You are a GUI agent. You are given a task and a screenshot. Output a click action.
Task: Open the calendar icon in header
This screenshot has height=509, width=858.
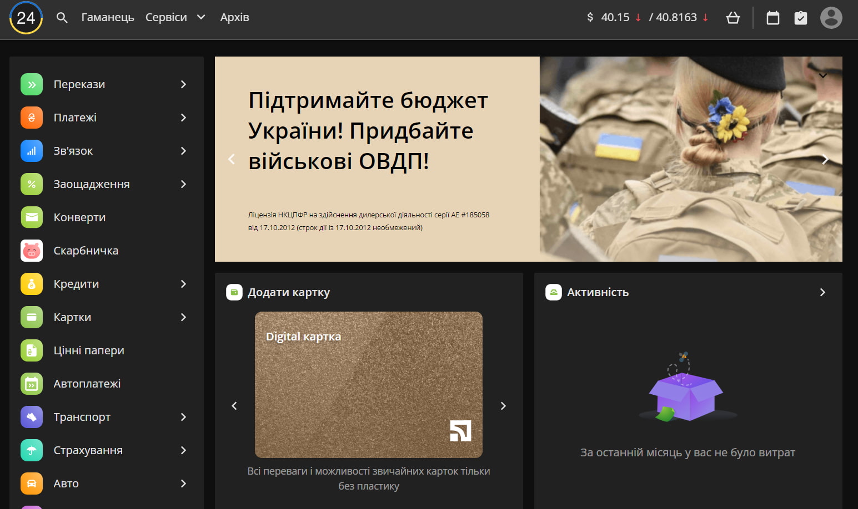point(773,18)
